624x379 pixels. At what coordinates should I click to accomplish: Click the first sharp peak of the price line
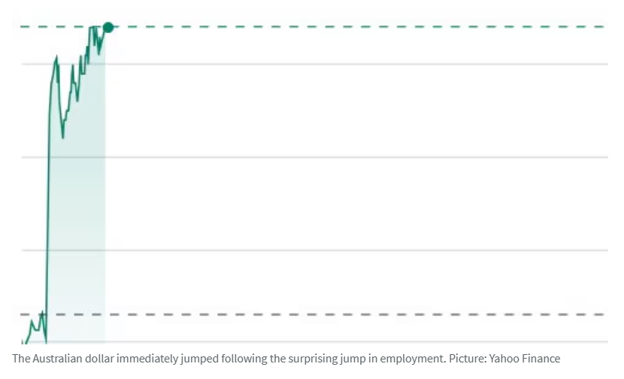tap(56, 56)
